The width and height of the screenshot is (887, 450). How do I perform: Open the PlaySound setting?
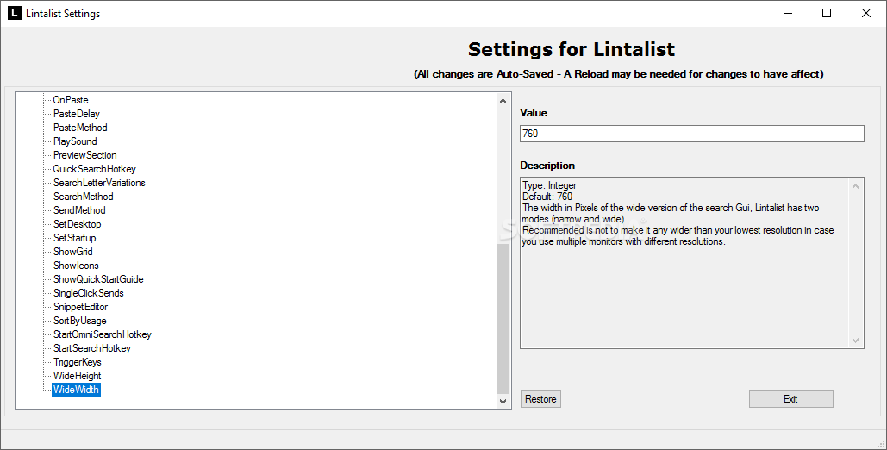click(x=75, y=141)
